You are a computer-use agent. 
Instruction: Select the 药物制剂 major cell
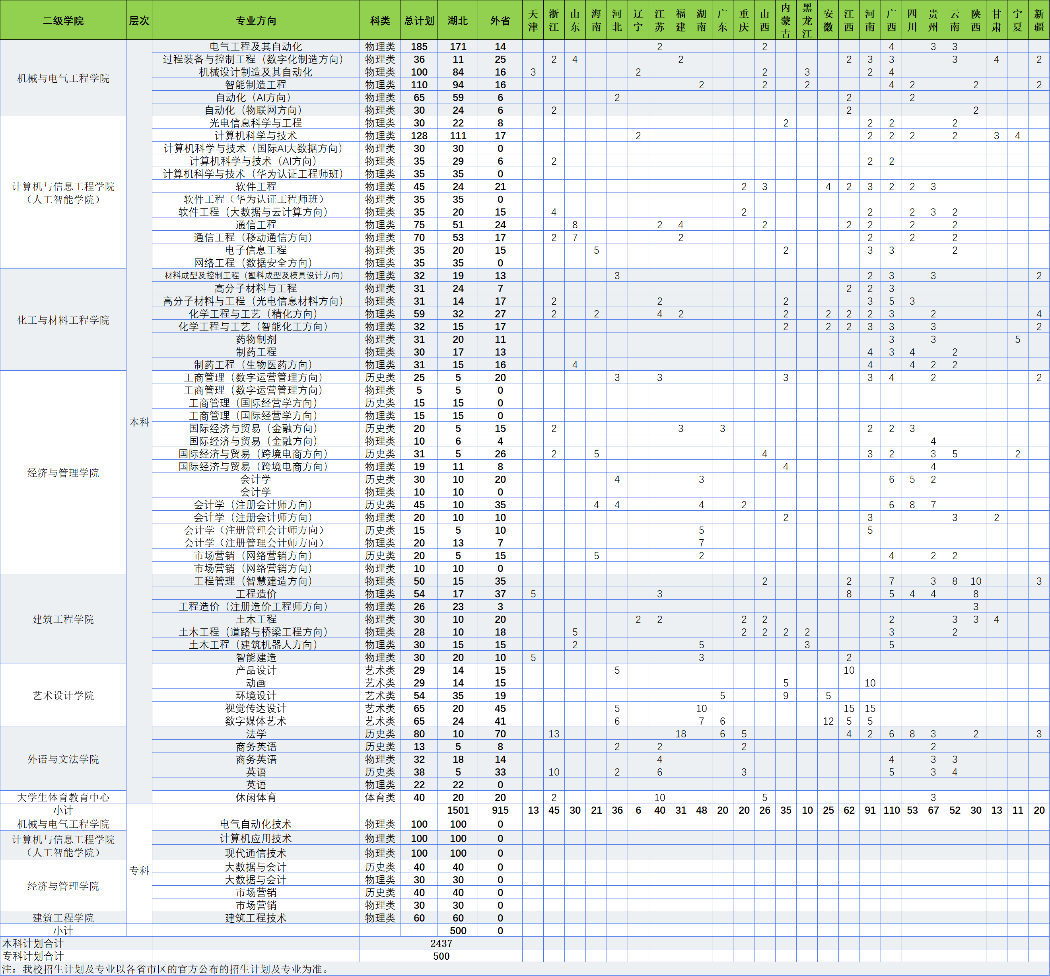(x=256, y=339)
